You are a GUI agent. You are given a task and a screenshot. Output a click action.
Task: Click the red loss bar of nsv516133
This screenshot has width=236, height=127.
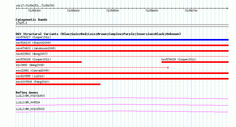click(122, 45)
